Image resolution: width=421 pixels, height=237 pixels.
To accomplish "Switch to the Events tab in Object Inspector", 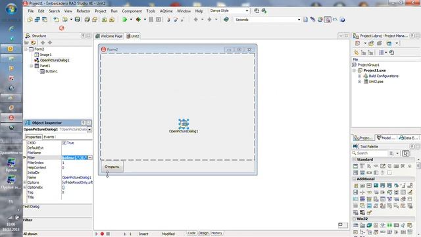I will tap(49, 137).
